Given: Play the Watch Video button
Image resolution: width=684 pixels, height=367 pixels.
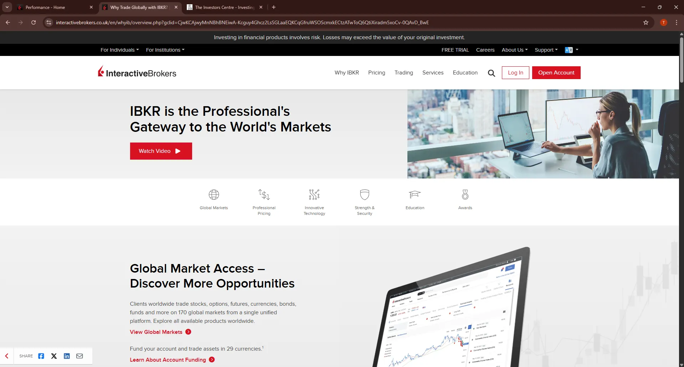Looking at the screenshot, I should (161, 151).
